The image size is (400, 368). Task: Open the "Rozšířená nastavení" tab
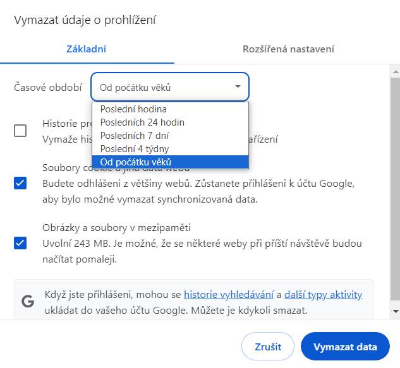[288, 49]
